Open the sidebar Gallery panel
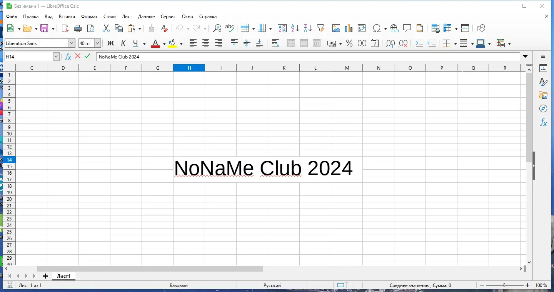 (543, 95)
